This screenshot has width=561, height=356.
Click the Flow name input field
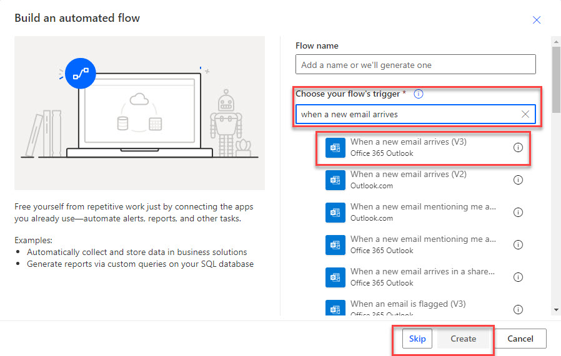415,65
